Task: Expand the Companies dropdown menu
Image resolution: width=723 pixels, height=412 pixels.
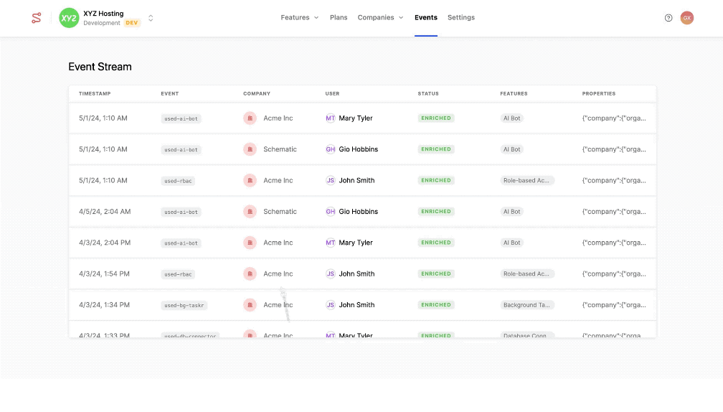Action: (380, 17)
